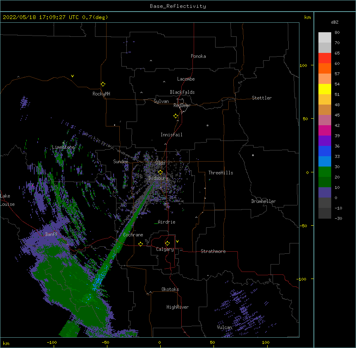This screenshot has width=356, height=348.
Task: Select the Didsbury label
Action: 159,178
